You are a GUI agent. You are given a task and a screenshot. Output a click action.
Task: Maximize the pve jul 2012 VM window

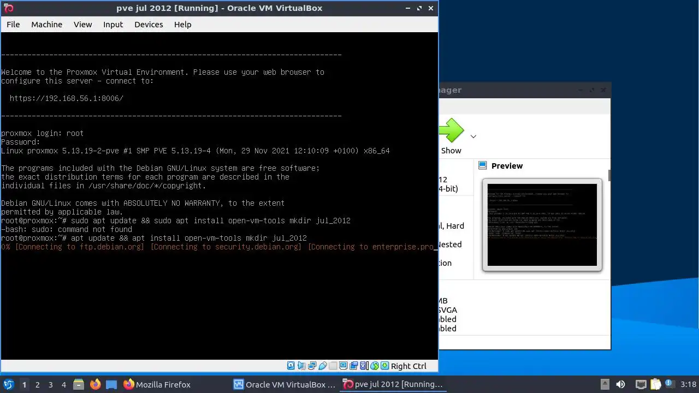click(419, 8)
